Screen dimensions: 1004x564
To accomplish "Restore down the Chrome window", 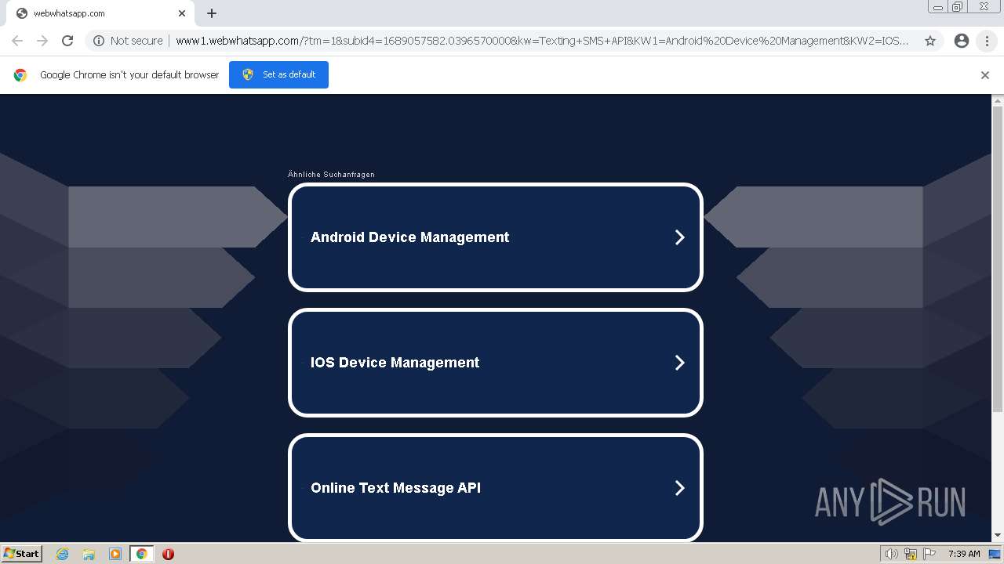I will (958, 7).
